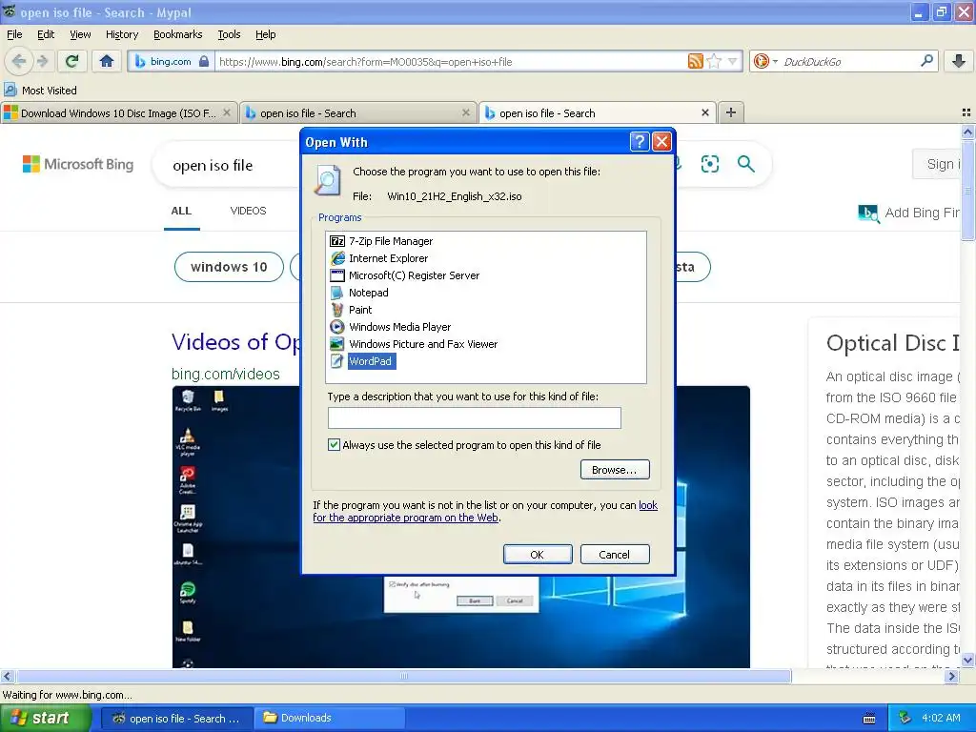Switch to Bing VIDEOS results tab
Viewport: 976px width, 732px height.
(249, 211)
